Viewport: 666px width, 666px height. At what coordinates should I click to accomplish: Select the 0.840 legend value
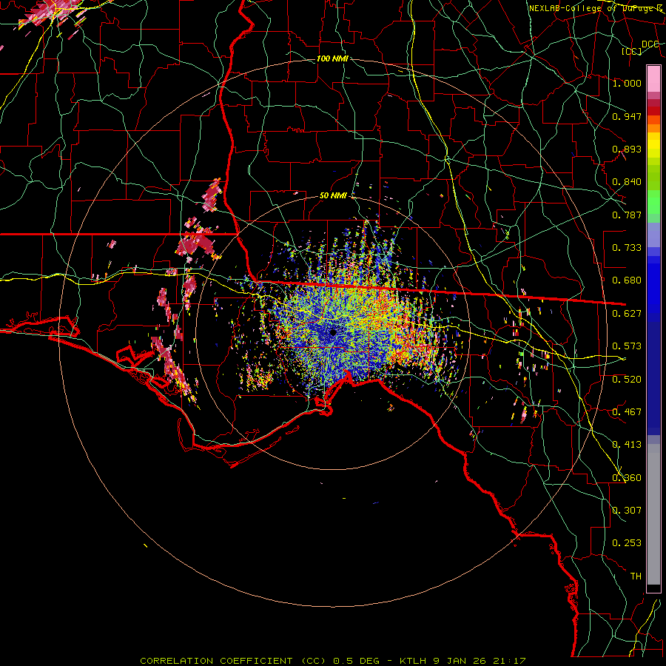click(x=627, y=182)
